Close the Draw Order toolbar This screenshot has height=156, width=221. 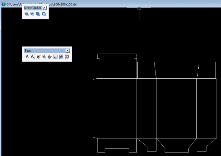coord(45,8)
